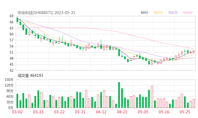Click the last red volume bar on the right
198x118 pixels.
point(194,104)
